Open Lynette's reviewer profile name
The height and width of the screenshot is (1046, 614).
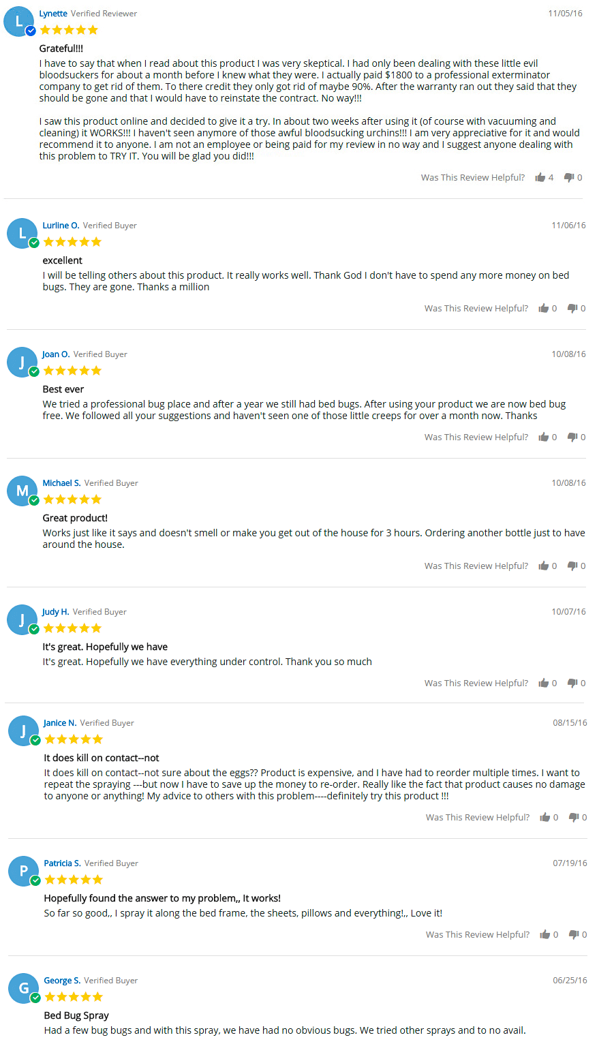tap(53, 14)
